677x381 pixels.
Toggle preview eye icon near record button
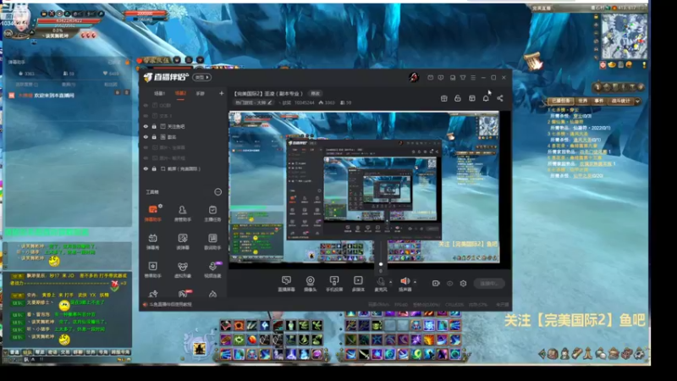[x=449, y=284]
